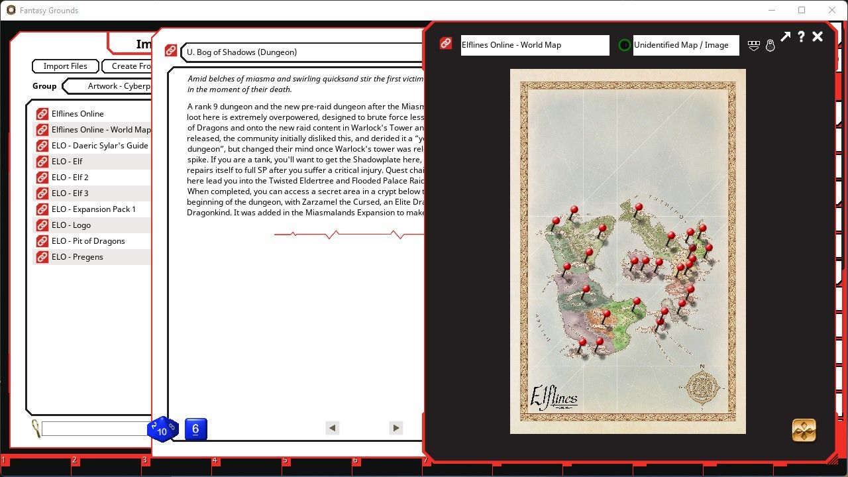Select ELO - Daeric Sylar's Guide entry
Viewport: 848px width, 477px height.
point(92,146)
